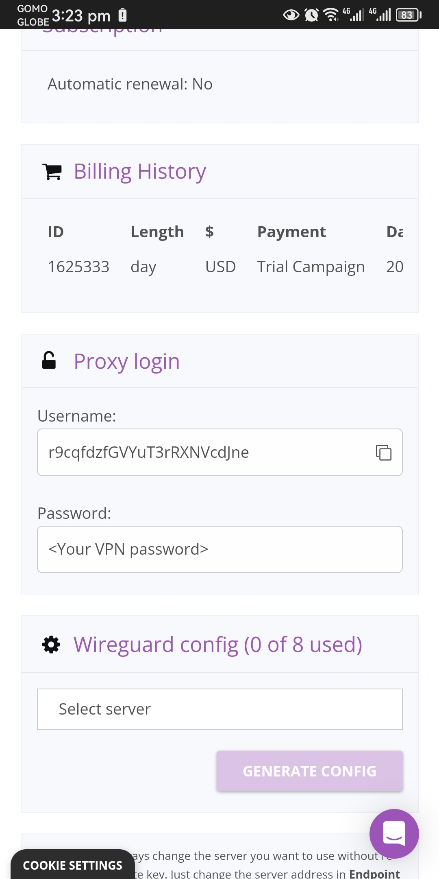Click the Proxy login padlock icon
439x879 pixels.
49,360
